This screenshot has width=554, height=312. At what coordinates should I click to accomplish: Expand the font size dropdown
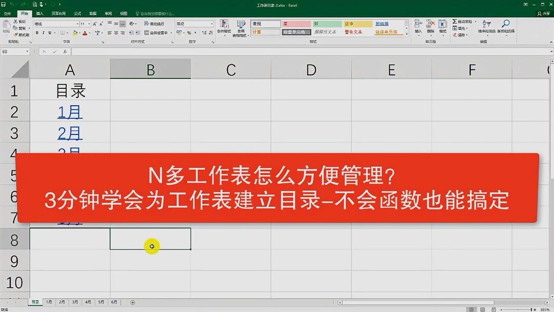click(89, 24)
